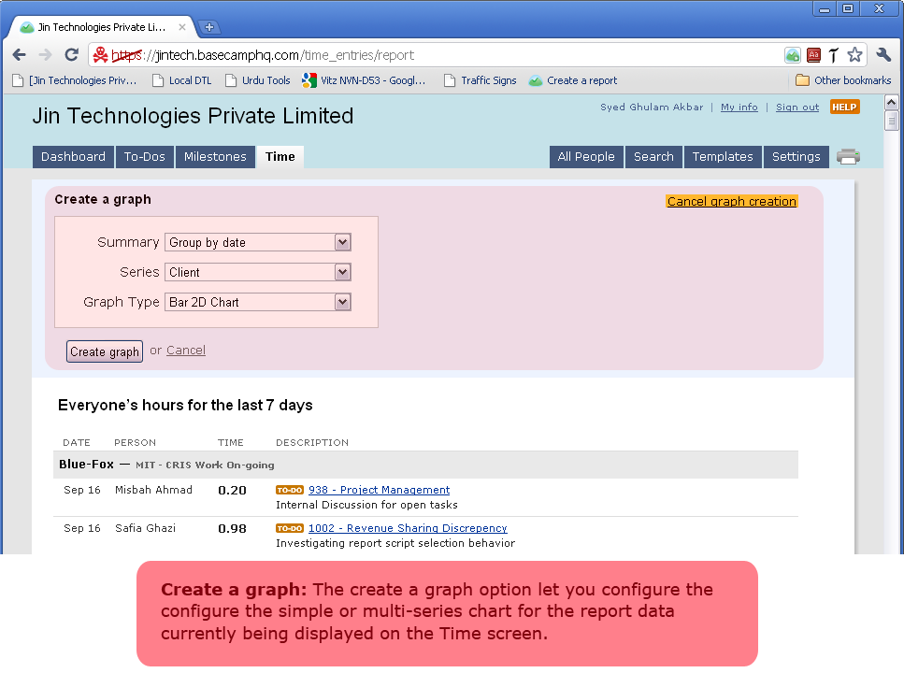
Task: Expand the Summary 'Group by date' dropdown
Action: [342, 242]
